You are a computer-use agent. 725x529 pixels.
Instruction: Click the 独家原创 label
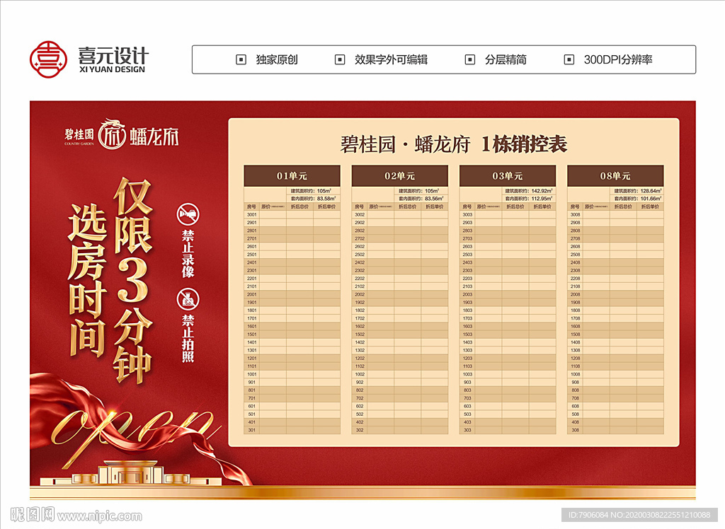pos(277,59)
